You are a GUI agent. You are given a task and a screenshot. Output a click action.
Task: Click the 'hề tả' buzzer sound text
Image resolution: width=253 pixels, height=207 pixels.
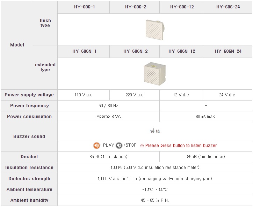pos(154,131)
